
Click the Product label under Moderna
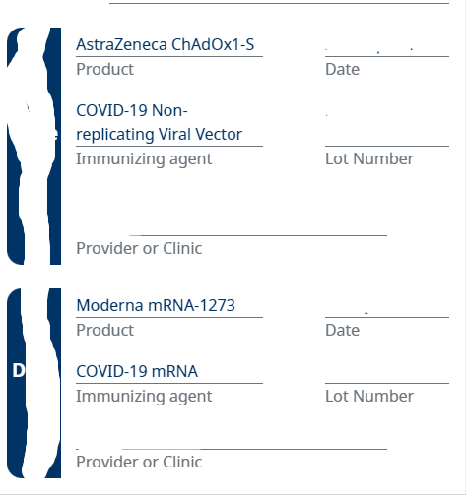click(x=105, y=330)
